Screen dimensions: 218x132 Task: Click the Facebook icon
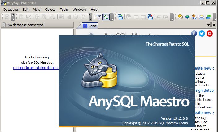point(194,34)
